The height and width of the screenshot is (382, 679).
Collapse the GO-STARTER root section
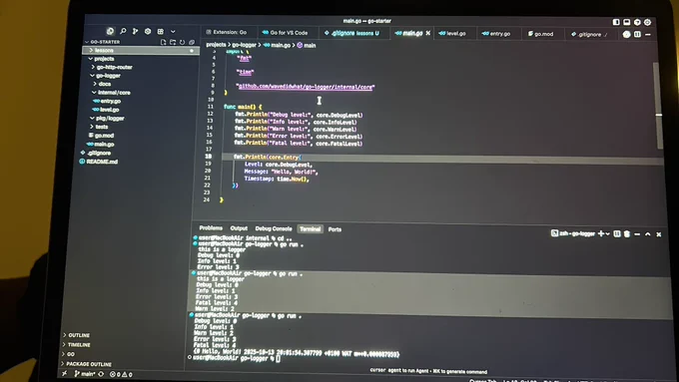[x=104, y=42]
